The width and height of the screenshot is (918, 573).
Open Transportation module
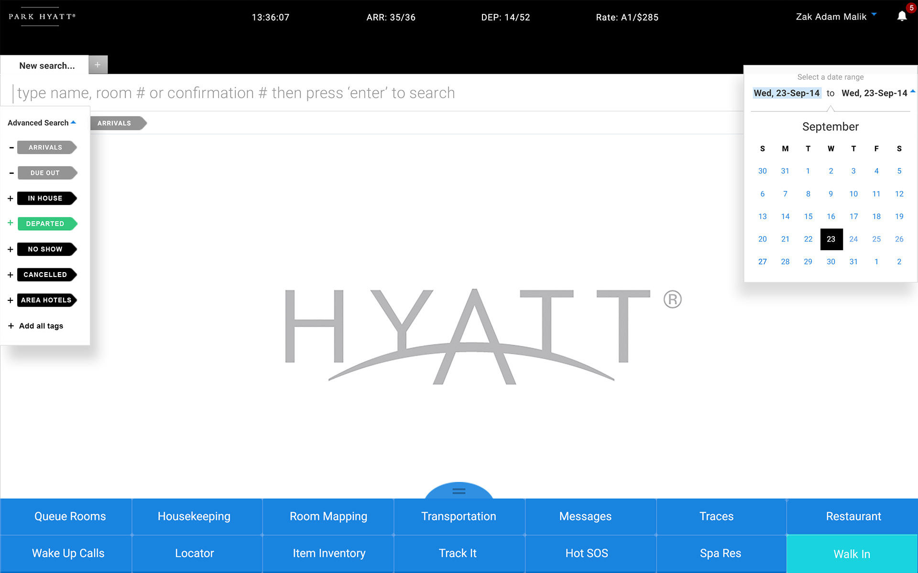click(459, 517)
